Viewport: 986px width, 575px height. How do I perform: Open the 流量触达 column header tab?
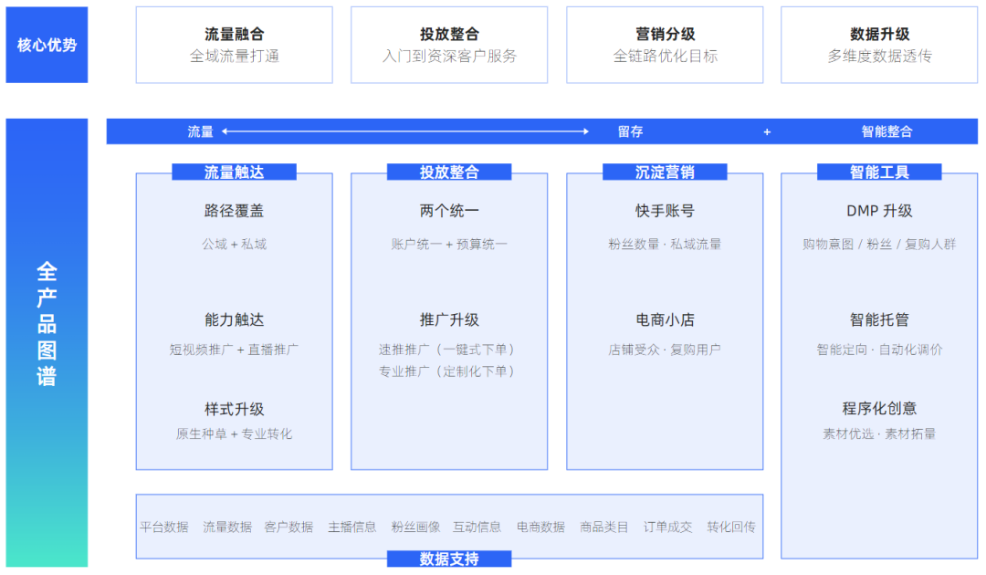coord(234,172)
